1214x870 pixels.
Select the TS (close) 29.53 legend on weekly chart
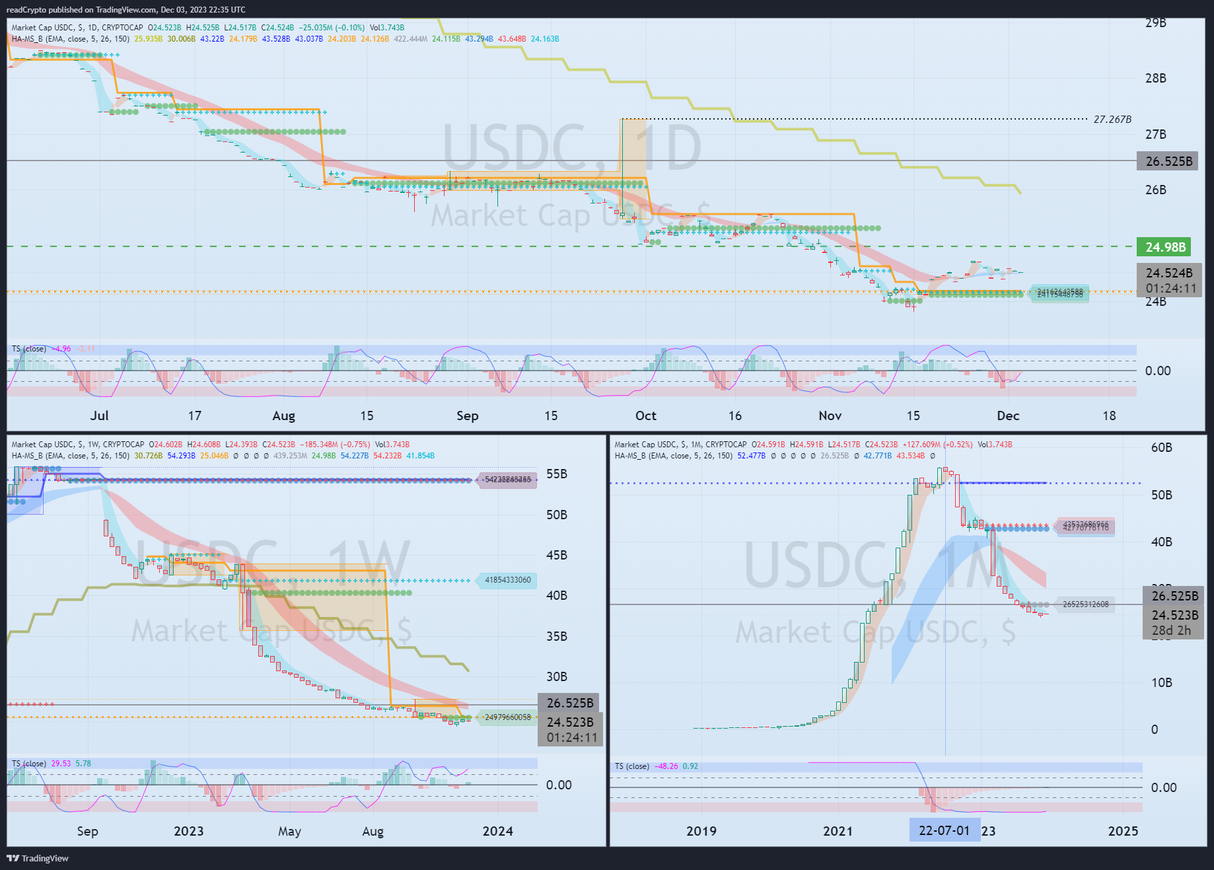coord(52,764)
